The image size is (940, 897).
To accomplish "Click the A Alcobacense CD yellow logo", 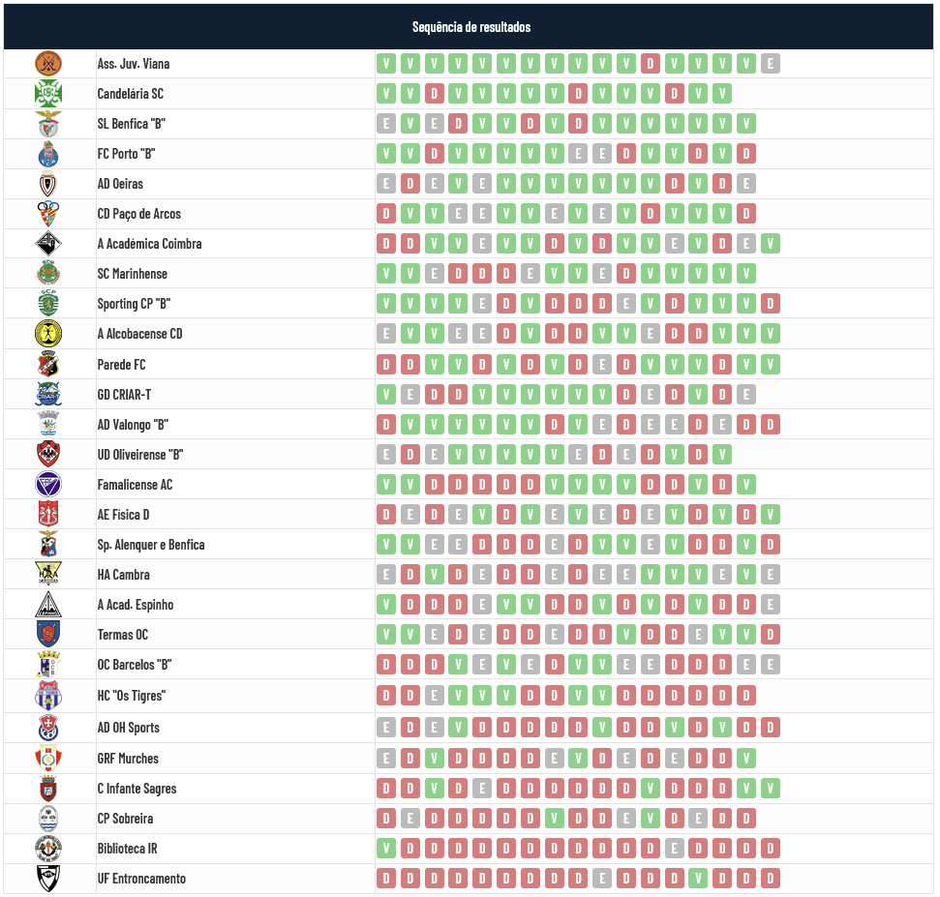I will click(48, 334).
